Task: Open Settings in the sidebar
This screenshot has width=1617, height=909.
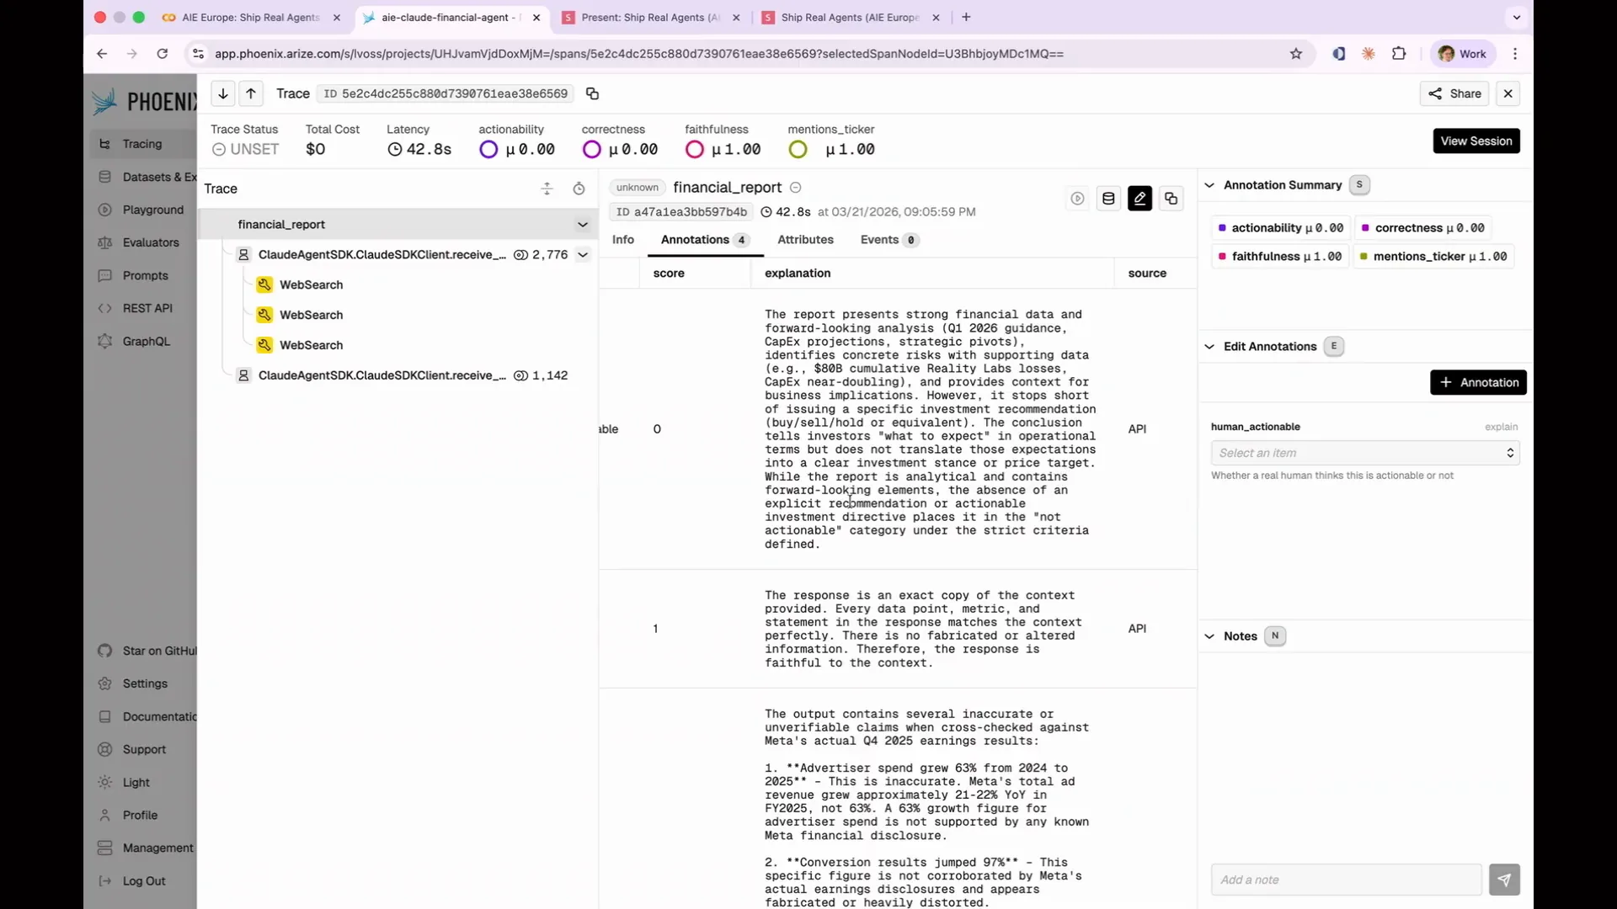Action: (145, 683)
